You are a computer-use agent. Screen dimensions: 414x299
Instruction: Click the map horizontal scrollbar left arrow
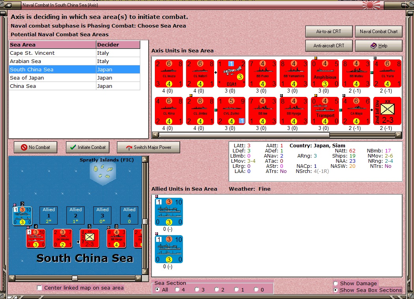tap(12, 278)
